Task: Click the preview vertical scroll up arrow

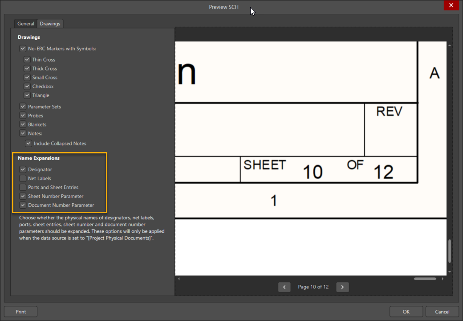Action: coord(449,45)
